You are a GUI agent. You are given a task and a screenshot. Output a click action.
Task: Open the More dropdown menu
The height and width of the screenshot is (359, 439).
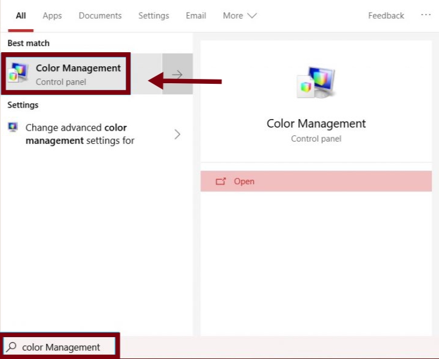pyautogui.click(x=240, y=16)
